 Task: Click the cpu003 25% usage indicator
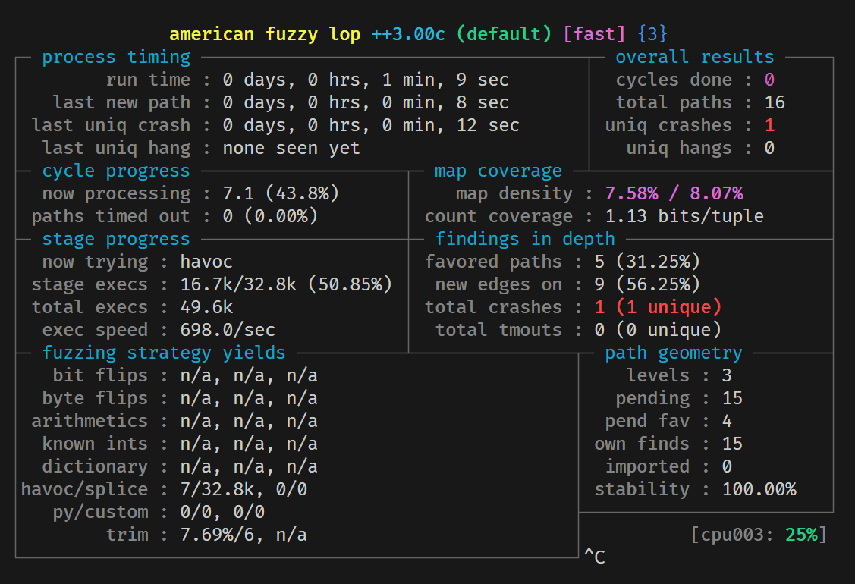click(759, 535)
